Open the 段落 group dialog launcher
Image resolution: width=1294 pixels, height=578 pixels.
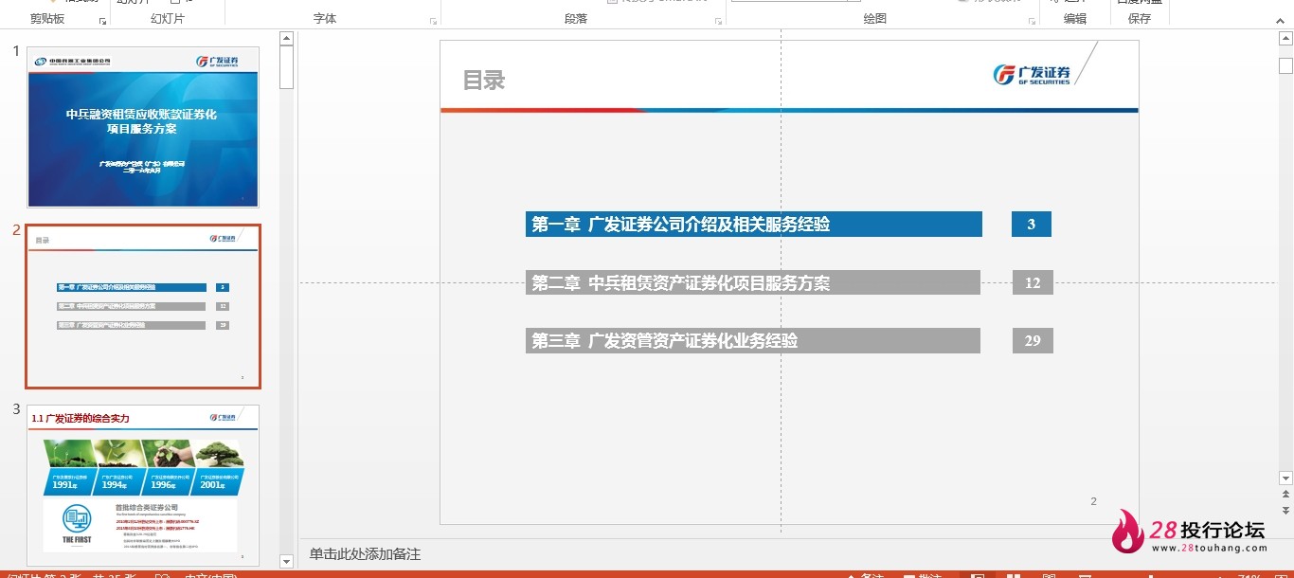(718, 20)
